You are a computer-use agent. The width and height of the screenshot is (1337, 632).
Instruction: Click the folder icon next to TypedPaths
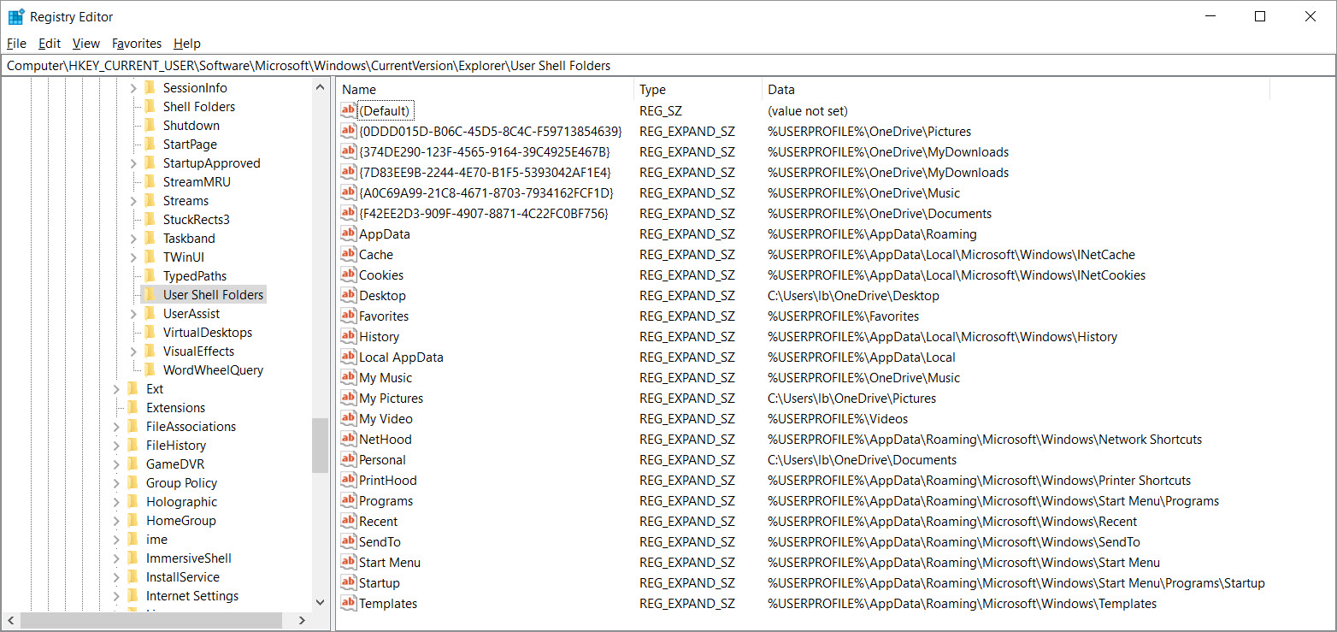150,275
